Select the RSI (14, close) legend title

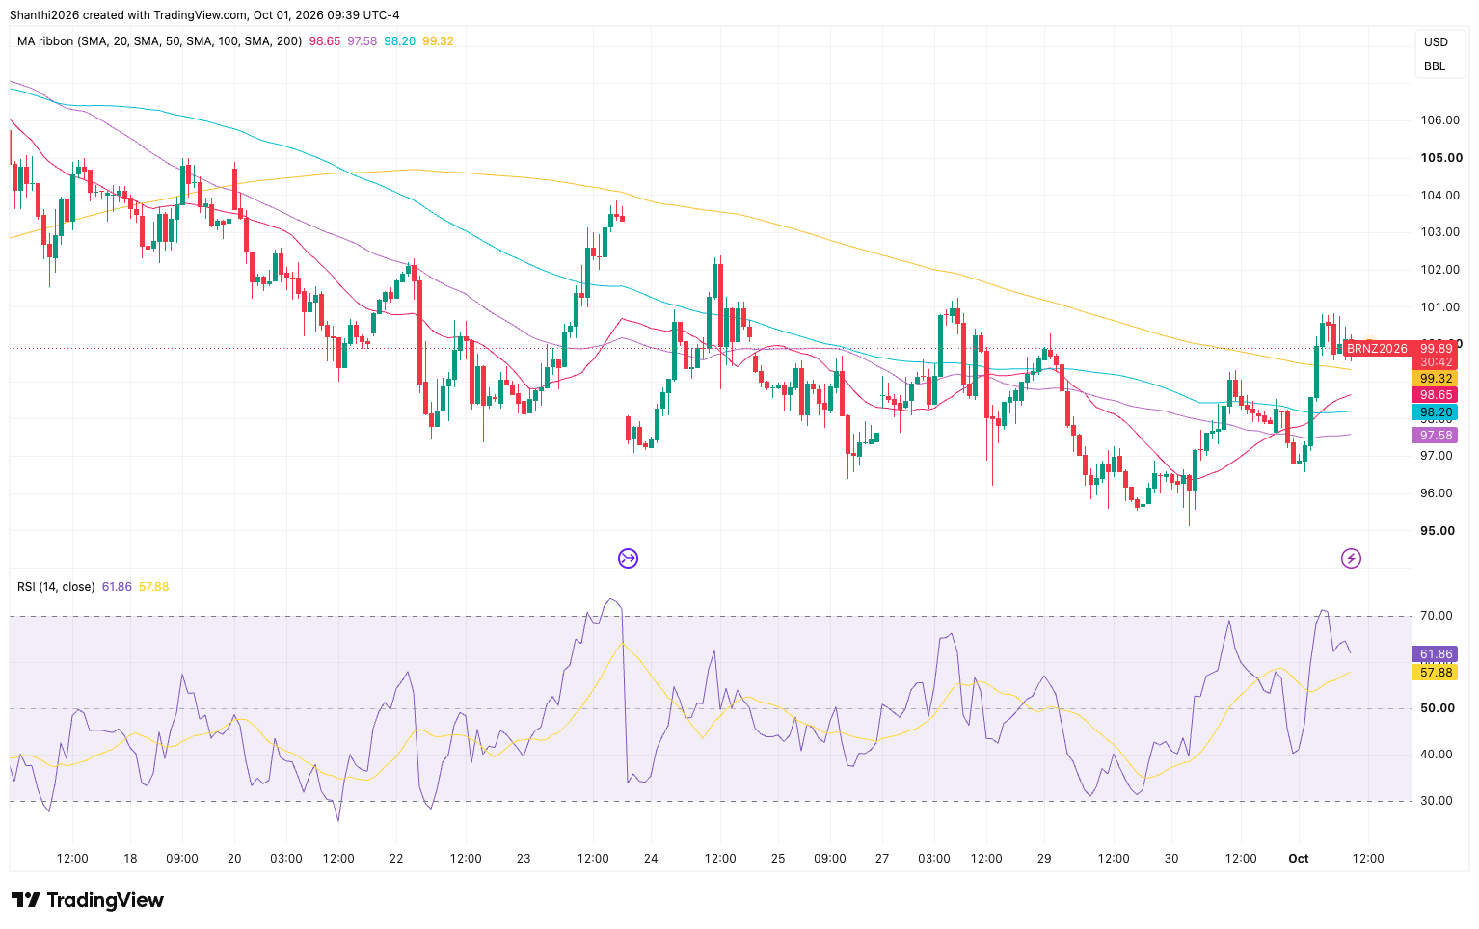(x=56, y=586)
